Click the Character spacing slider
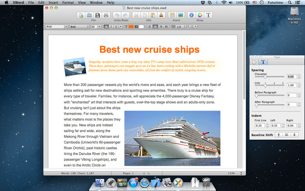Image resolution: width=305 pixels, height=191 pixels. pos(270,77)
